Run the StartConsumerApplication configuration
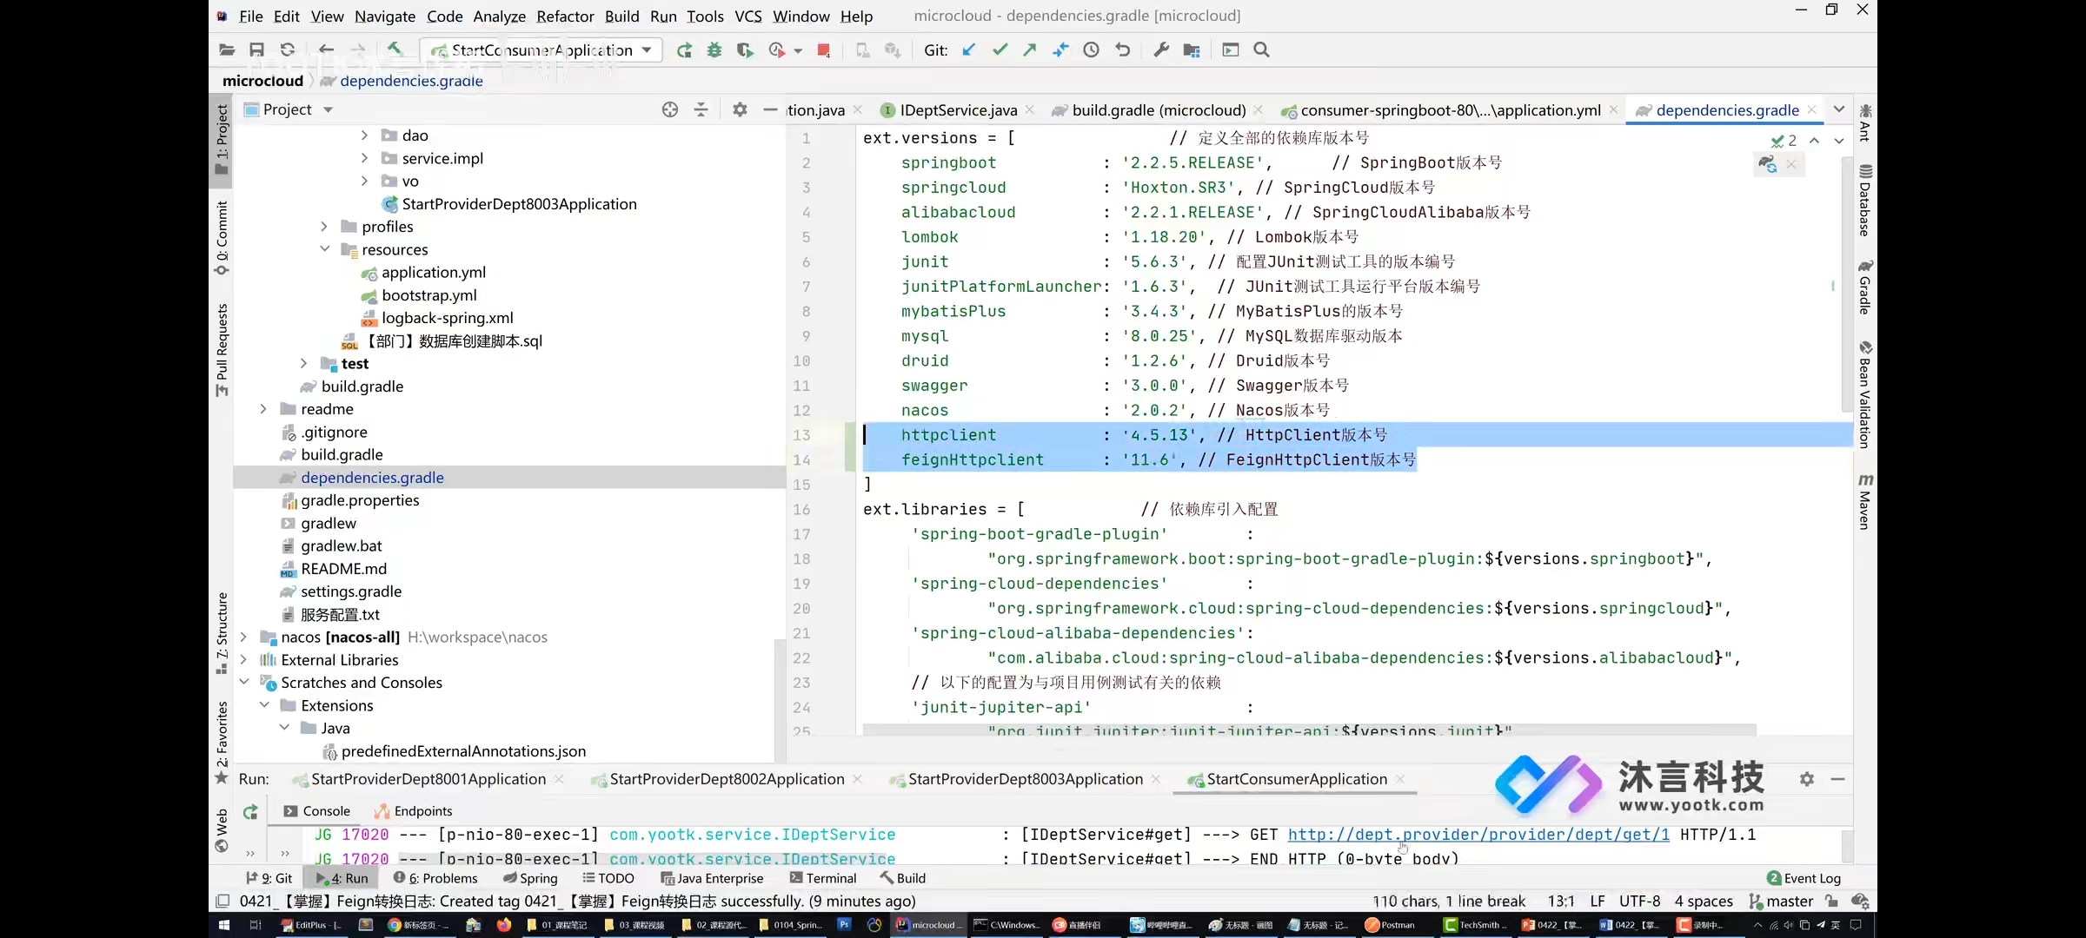 point(685,50)
